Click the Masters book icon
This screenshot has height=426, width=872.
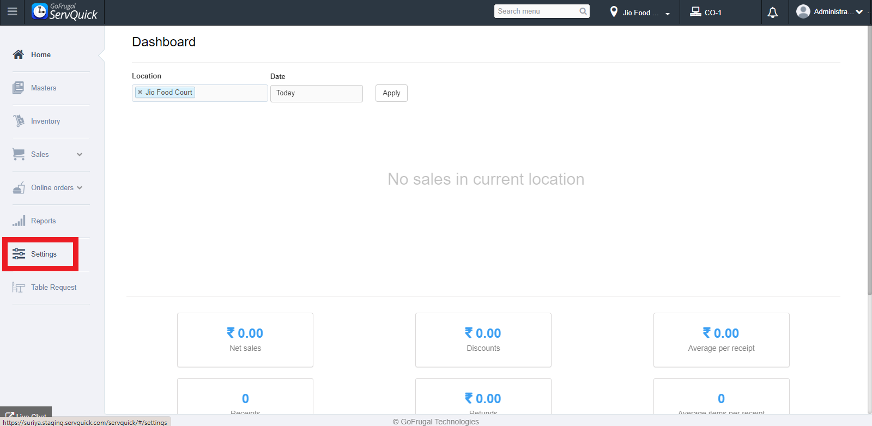(19, 88)
